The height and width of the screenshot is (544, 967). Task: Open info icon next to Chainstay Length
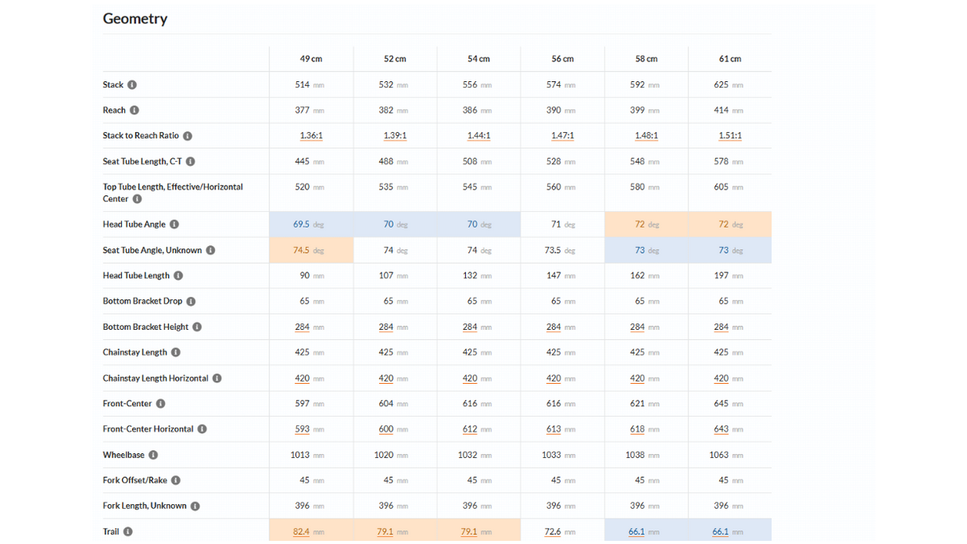[x=176, y=352]
